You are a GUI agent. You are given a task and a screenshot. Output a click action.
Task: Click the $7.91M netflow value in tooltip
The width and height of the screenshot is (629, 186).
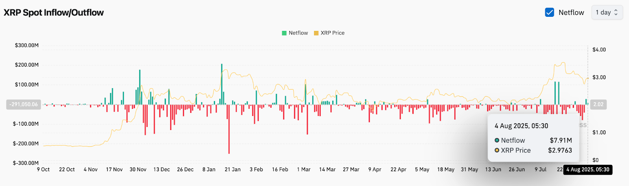(x=561, y=140)
